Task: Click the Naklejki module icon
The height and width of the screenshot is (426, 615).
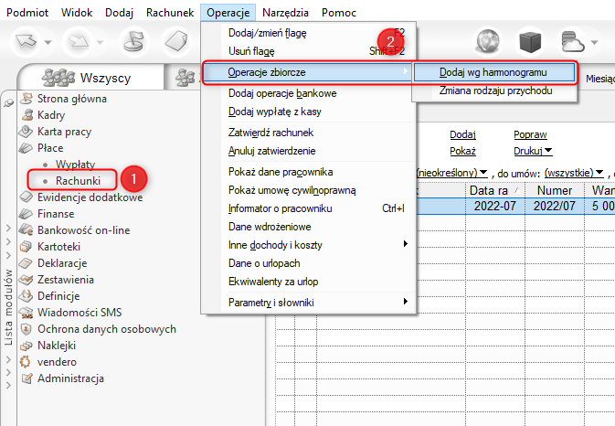Action: (26, 346)
